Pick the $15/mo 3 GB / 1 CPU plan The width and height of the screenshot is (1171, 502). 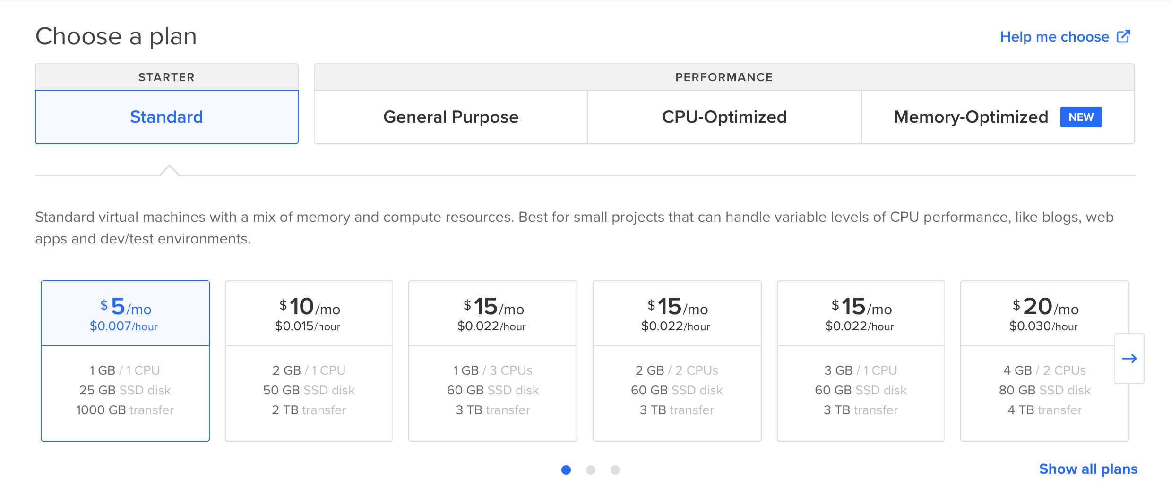tap(861, 360)
